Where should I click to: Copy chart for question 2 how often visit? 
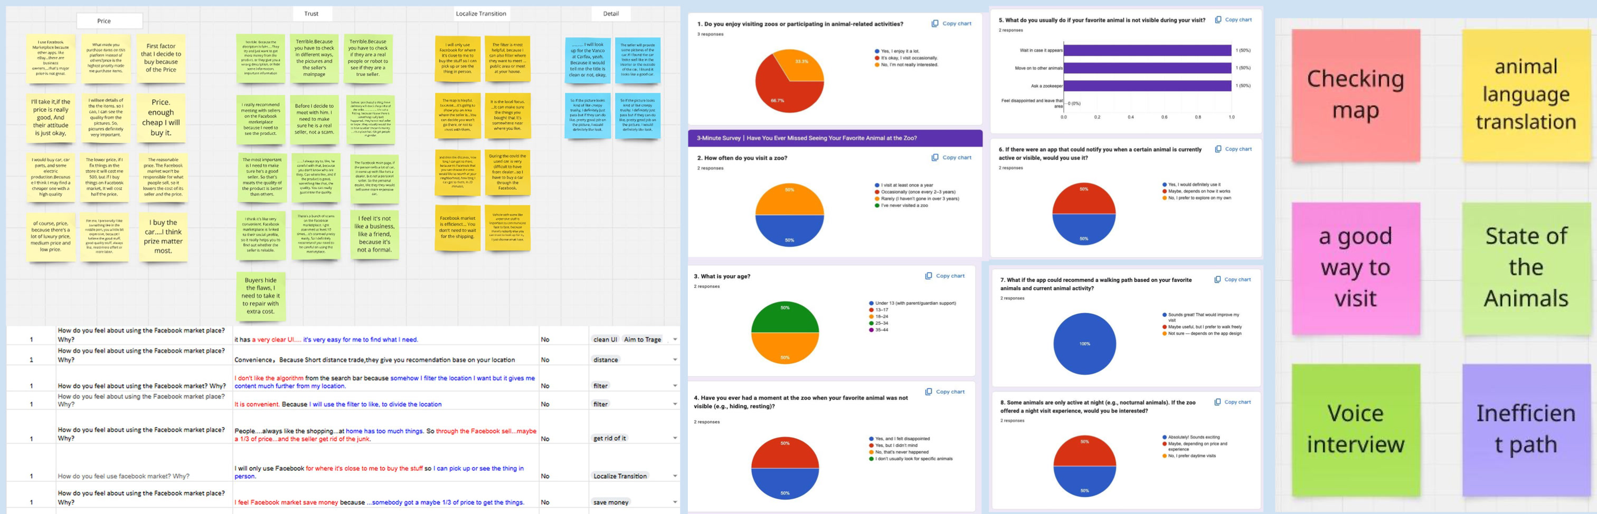[x=951, y=157]
